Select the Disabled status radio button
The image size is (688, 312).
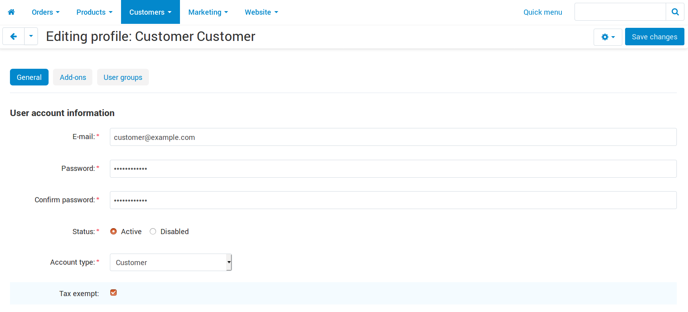click(x=153, y=231)
